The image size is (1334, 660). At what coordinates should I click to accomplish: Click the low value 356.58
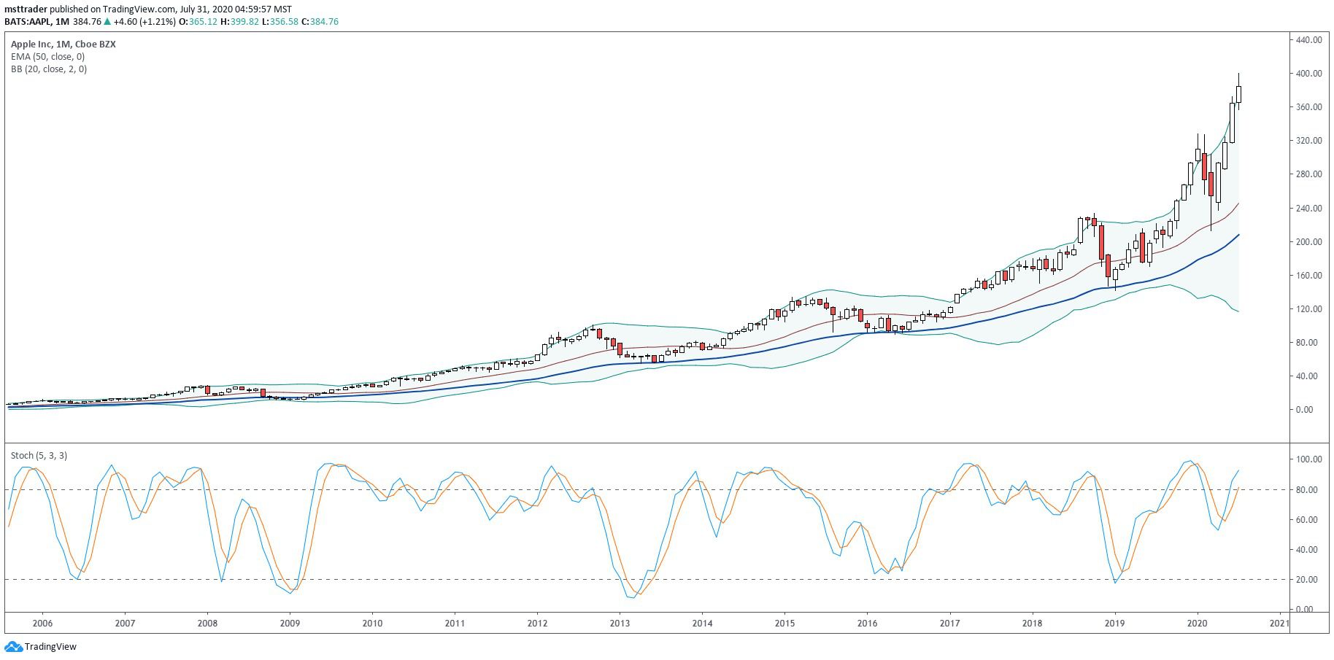pos(283,22)
